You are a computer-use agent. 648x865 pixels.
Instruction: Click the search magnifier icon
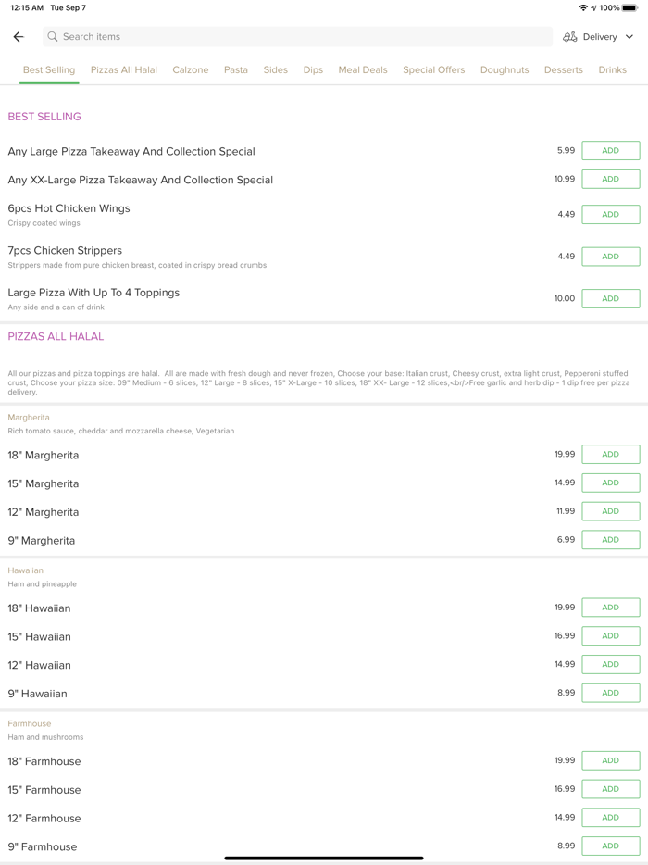pyautogui.click(x=53, y=37)
